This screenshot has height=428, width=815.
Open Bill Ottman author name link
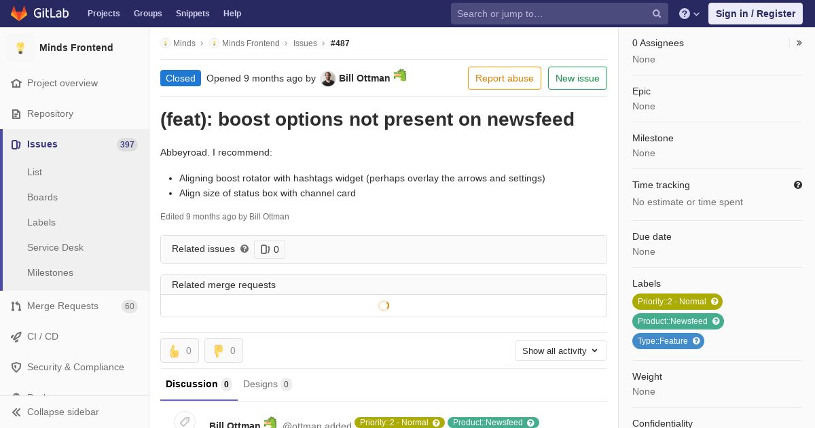point(365,78)
